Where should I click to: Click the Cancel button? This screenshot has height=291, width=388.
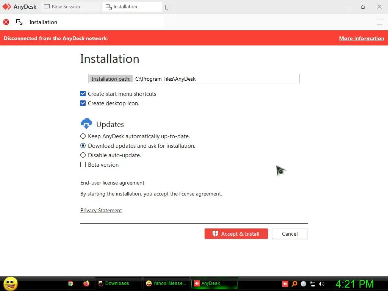point(290,234)
